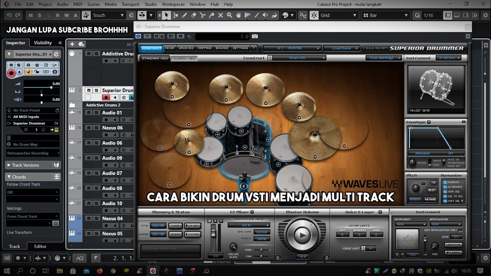Toggle Solo in the Inspector panel
Viewport: 491px width, 276px height.
coord(18,65)
